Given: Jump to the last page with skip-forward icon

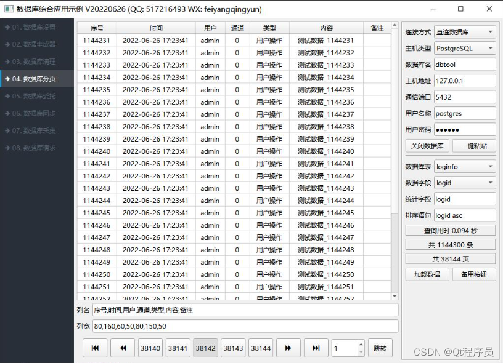Looking at the screenshot, I should (x=316, y=348).
